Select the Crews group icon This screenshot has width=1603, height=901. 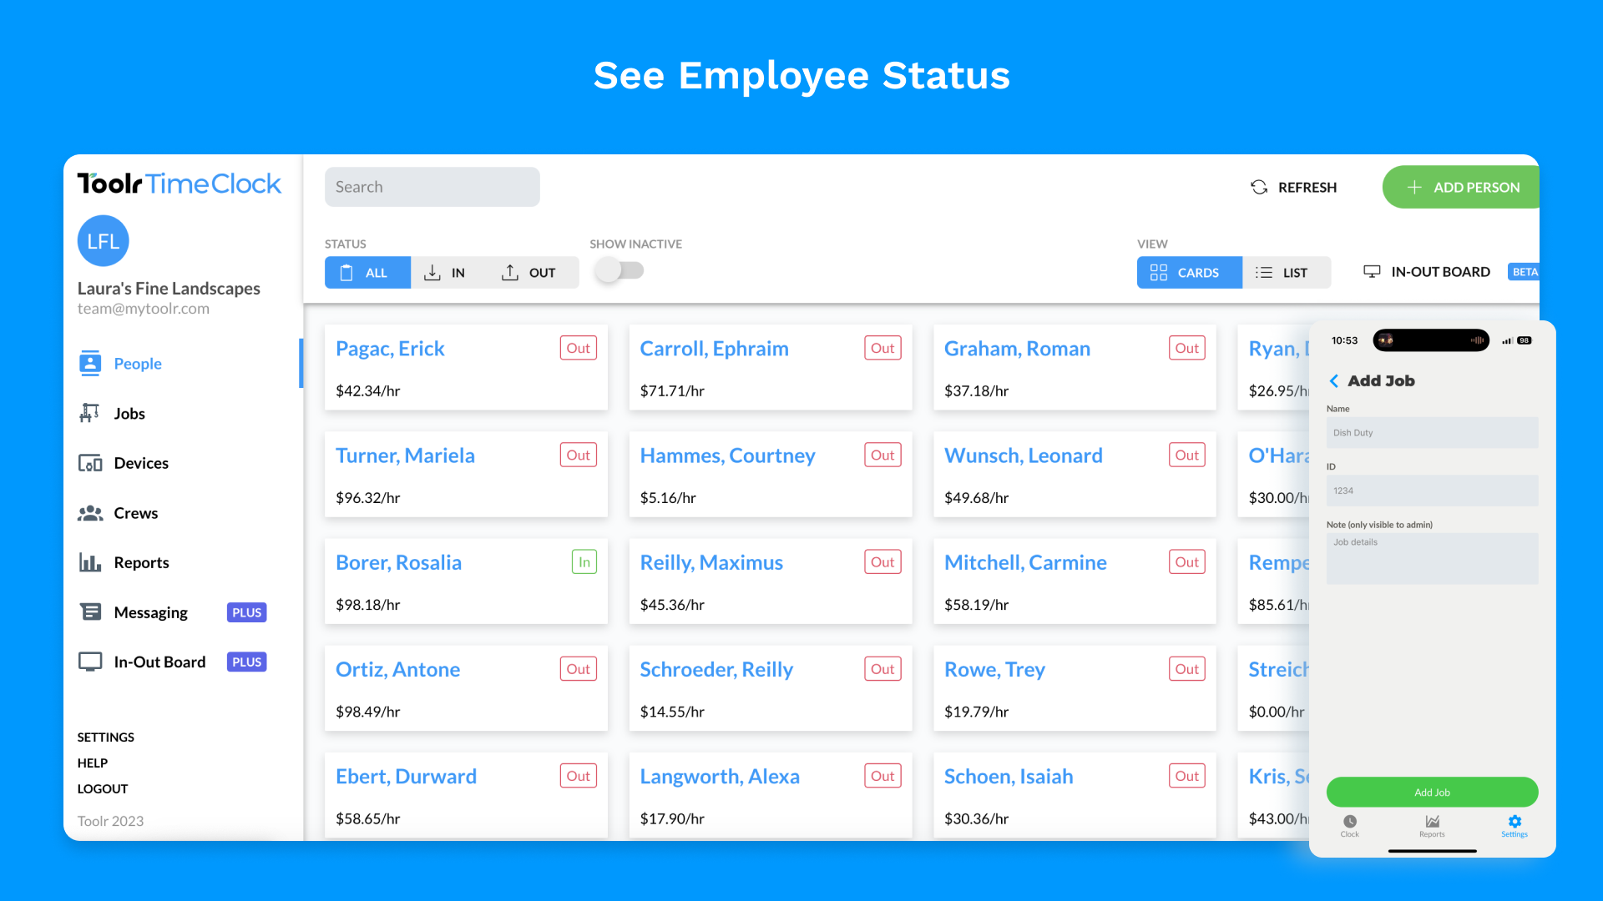90,513
